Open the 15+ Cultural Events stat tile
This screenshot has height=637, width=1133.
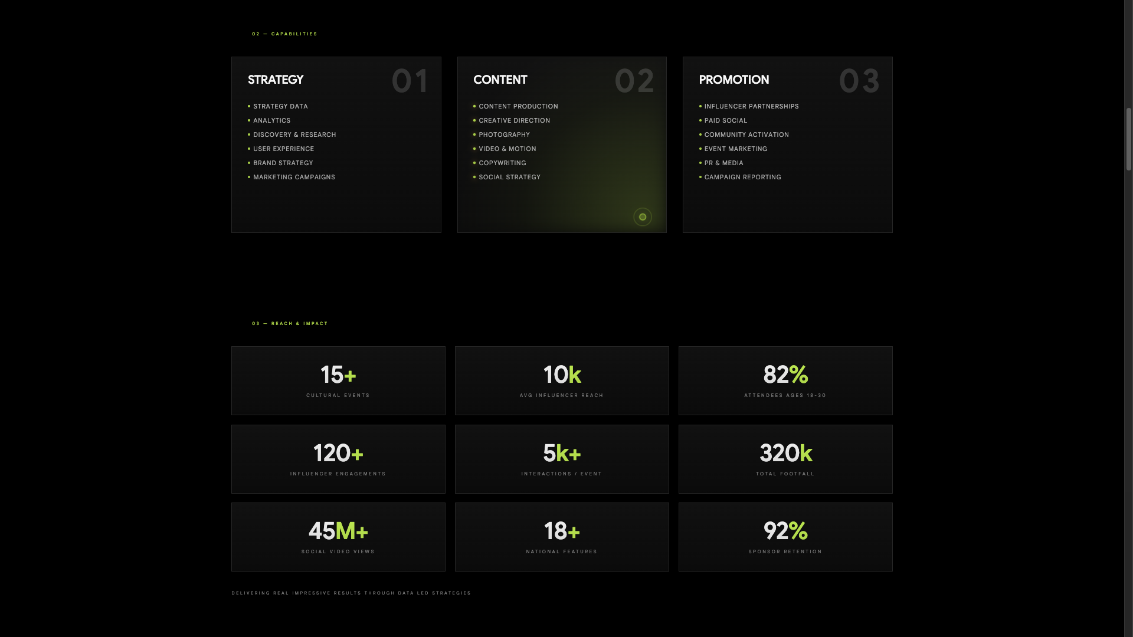click(338, 380)
